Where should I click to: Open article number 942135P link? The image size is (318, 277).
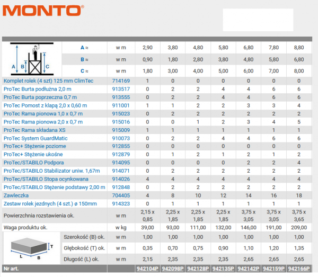point(223,269)
